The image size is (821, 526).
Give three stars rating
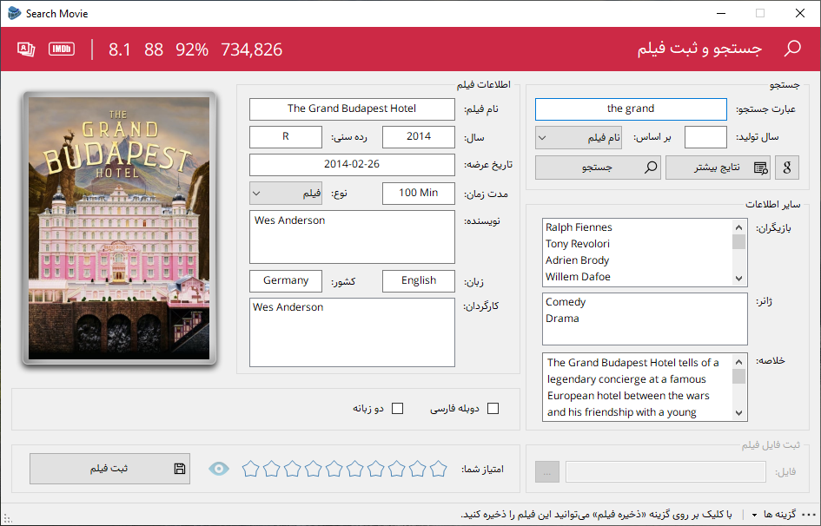pos(292,469)
